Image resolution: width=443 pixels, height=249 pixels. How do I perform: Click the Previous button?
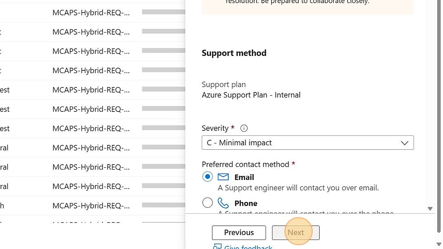tap(239, 233)
